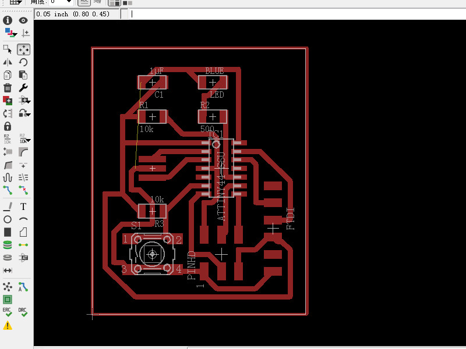Select the Text tool
This screenshot has height=349, width=466.
pos(23,206)
